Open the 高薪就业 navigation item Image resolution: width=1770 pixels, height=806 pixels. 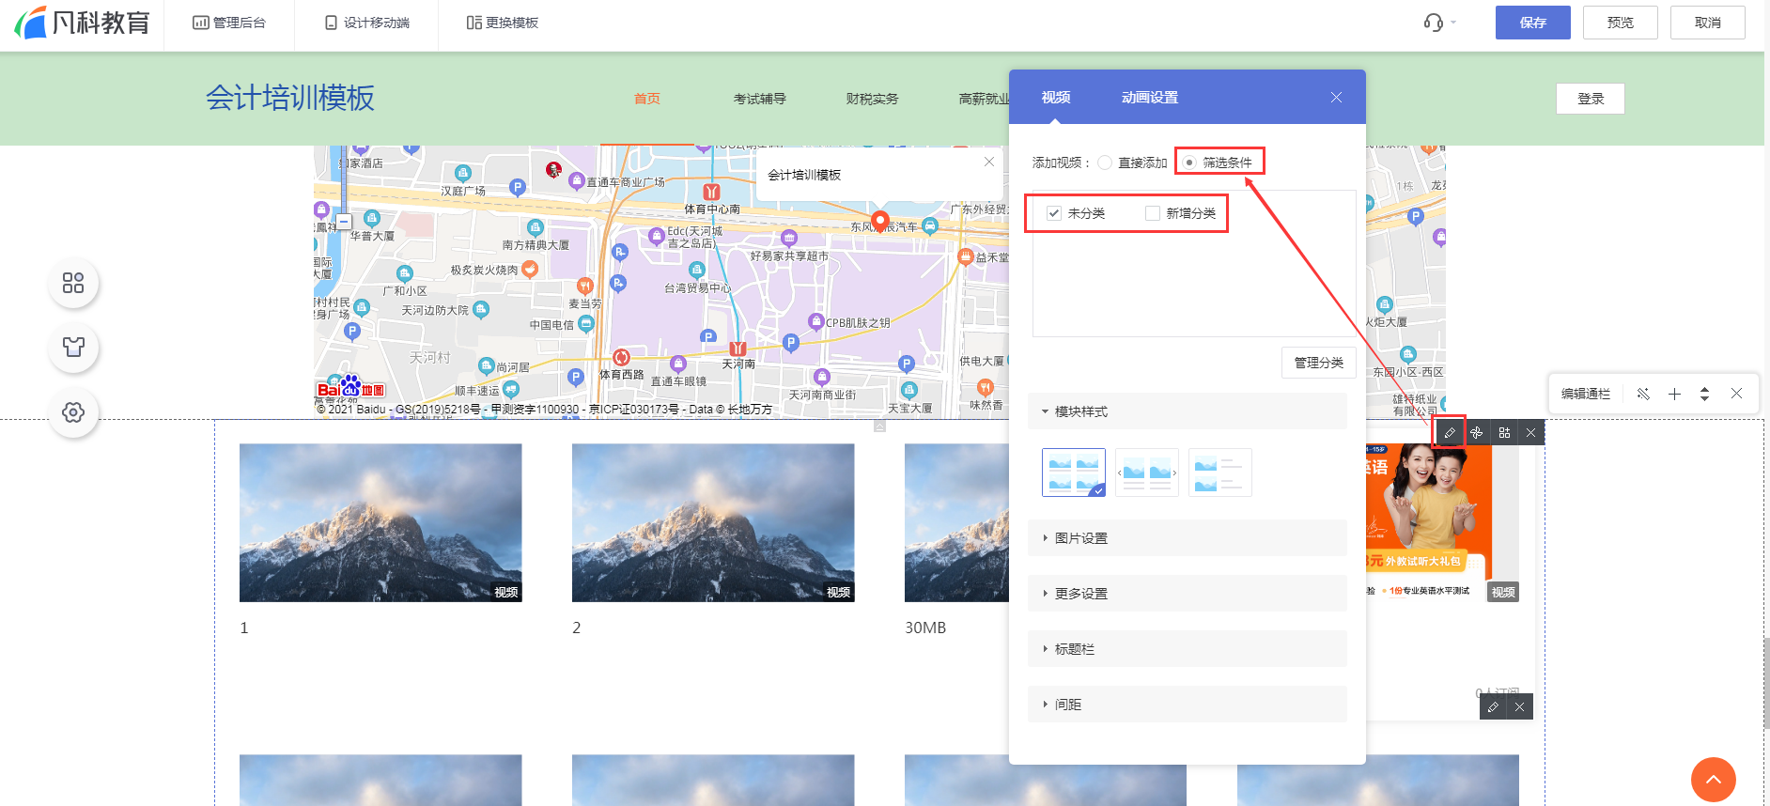[984, 99]
